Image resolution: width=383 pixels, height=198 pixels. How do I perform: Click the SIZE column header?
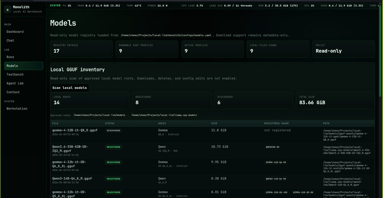click(x=214, y=123)
